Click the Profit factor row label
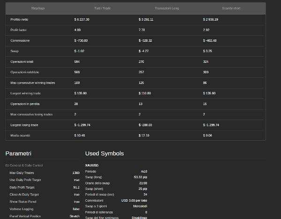The image size is (281, 219). pos(18,30)
